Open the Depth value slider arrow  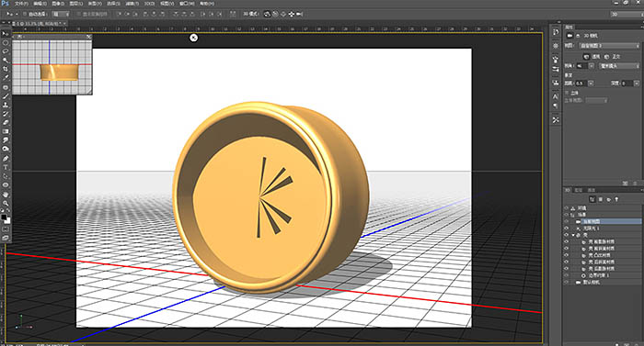tap(637, 84)
